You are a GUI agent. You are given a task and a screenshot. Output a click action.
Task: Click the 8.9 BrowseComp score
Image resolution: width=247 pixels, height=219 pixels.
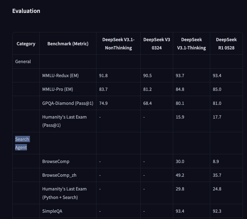click(x=216, y=161)
